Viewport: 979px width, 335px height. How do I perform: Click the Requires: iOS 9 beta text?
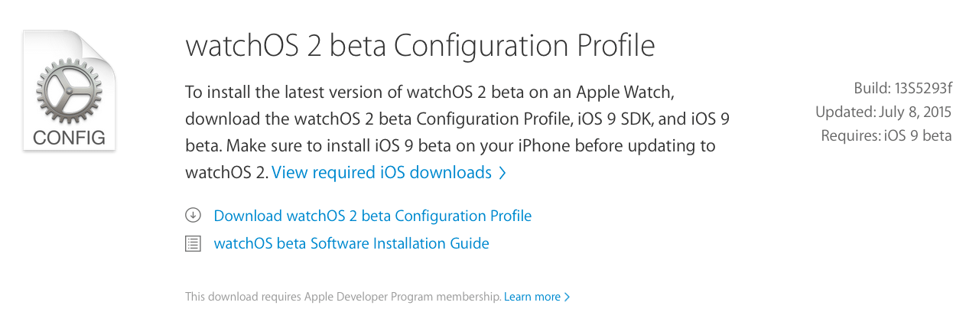(886, 136)
